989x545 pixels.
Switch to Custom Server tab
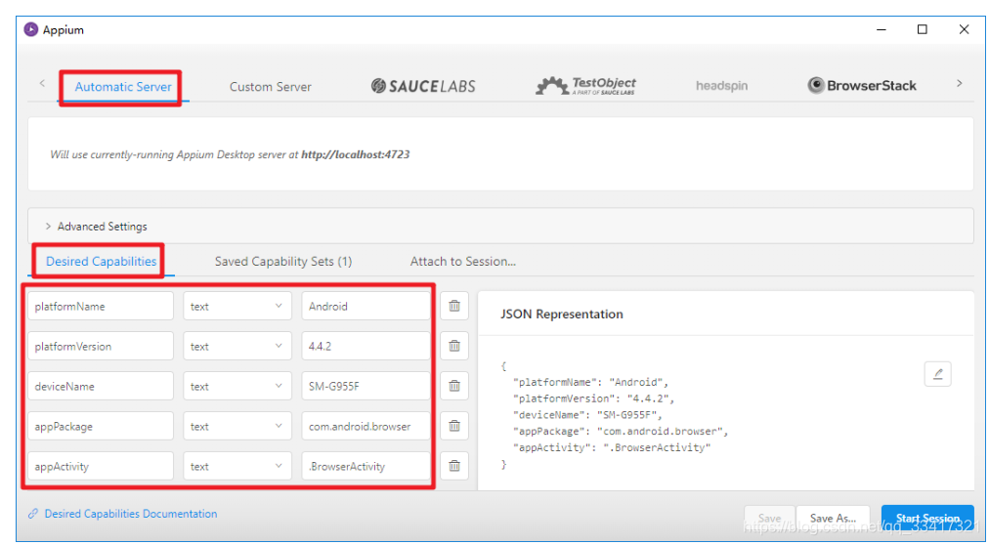point(270,87)
